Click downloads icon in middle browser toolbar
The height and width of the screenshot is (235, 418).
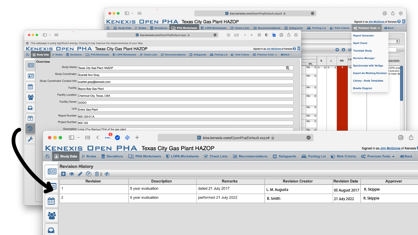click(229, 35)
